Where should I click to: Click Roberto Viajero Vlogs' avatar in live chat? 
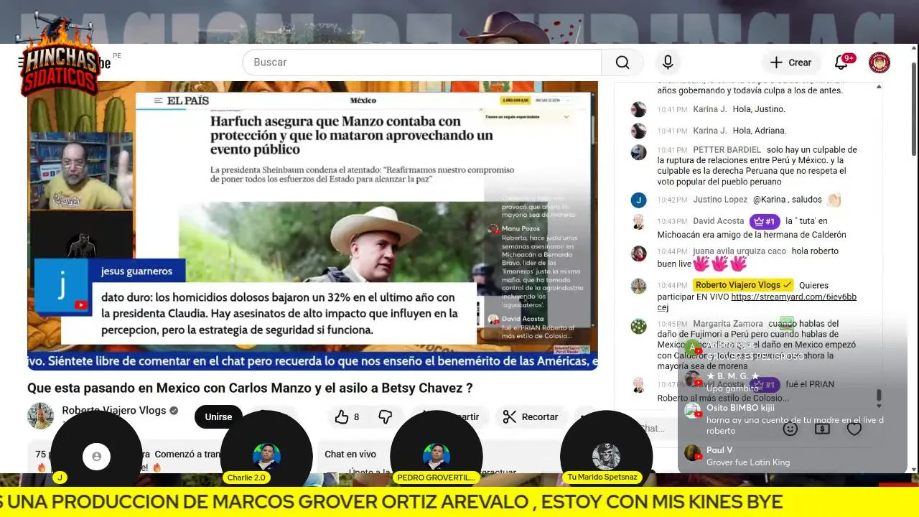(638, 286)
